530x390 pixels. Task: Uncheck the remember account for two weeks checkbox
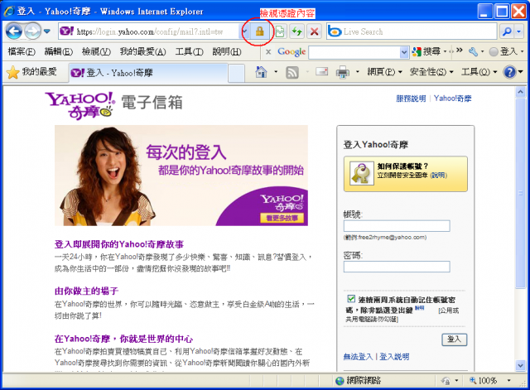tap(351, 299)
